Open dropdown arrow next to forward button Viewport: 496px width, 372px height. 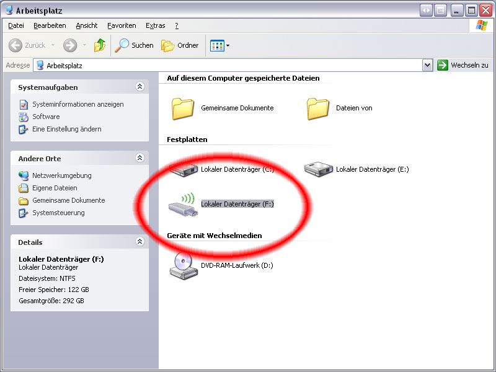[84, 45]
